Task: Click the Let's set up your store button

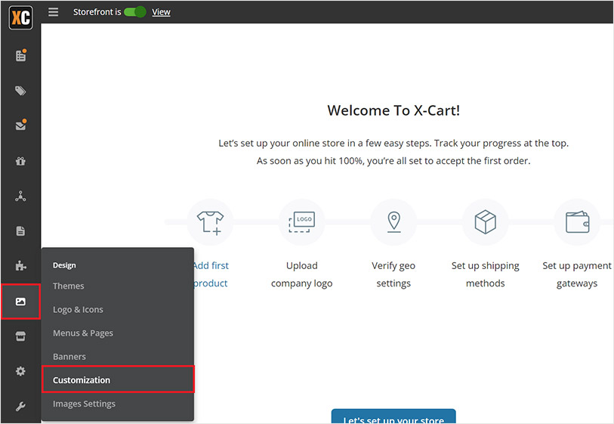Action: [x=393, y=416]
